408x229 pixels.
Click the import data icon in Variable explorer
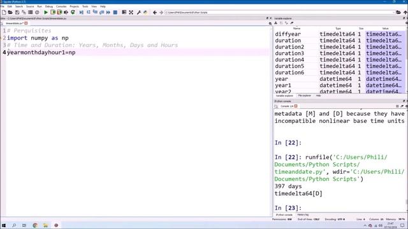[276, 23]
